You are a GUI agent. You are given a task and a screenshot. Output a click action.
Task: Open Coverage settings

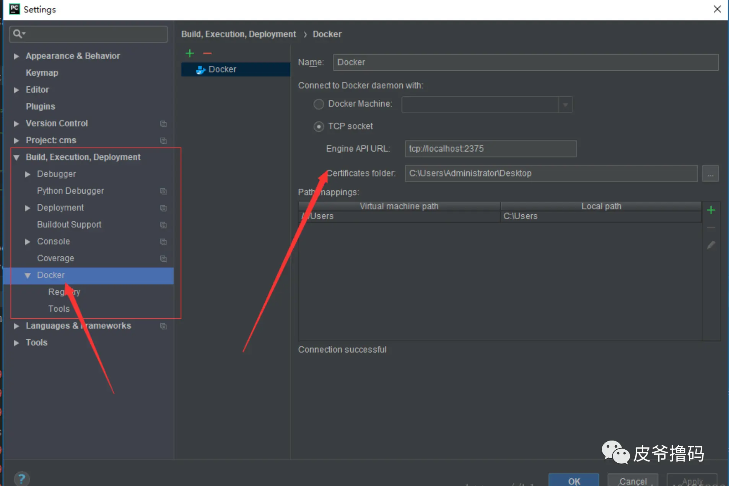coord(55,259)
